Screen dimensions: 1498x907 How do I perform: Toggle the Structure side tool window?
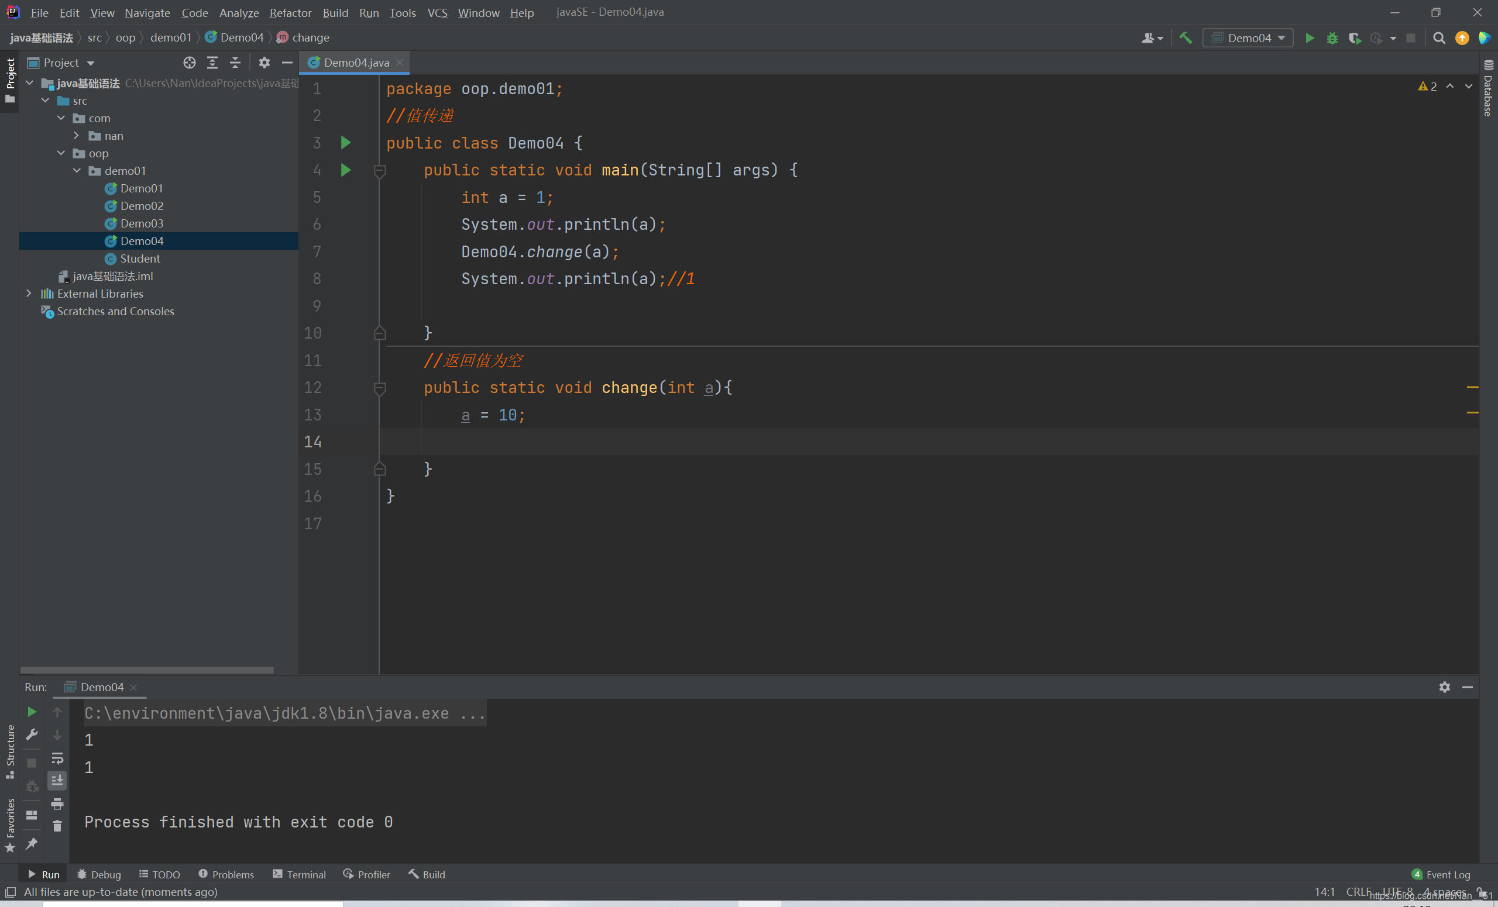coord(10,751)
